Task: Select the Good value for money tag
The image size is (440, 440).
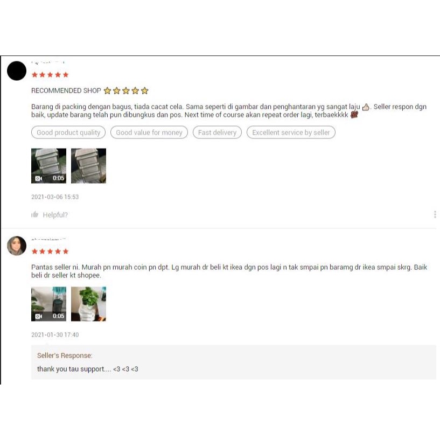Action: pyautogui.click(x=149, y=132)
